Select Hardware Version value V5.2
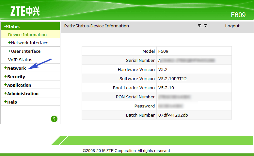The width and height of the screenshot is (254, 156). [x=163, y=69]
